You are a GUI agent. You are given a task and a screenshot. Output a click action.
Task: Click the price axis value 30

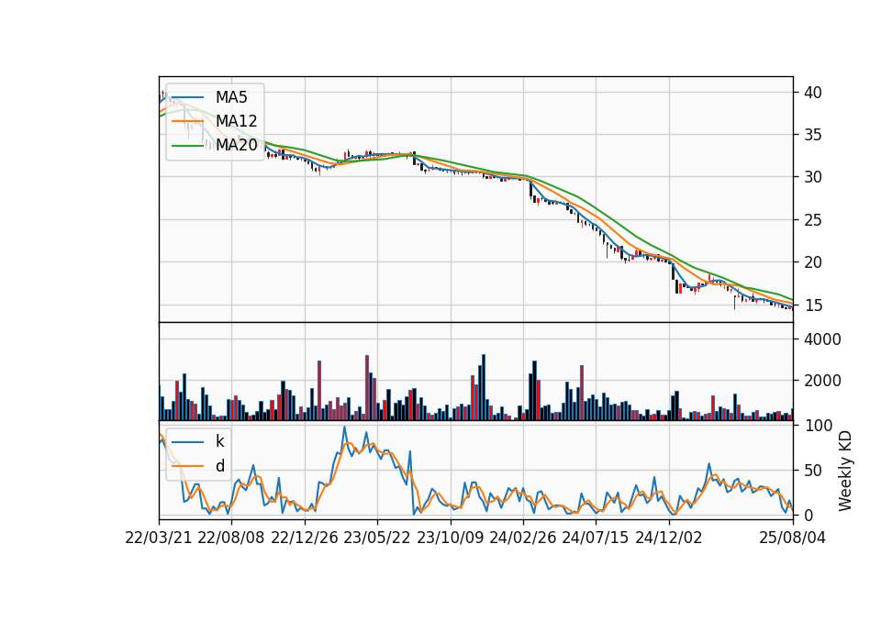(x=813, y=177)
